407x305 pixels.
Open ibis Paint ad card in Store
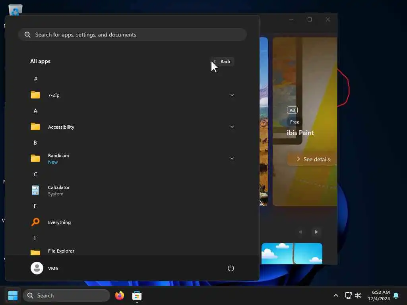click(x=305, y=122)
